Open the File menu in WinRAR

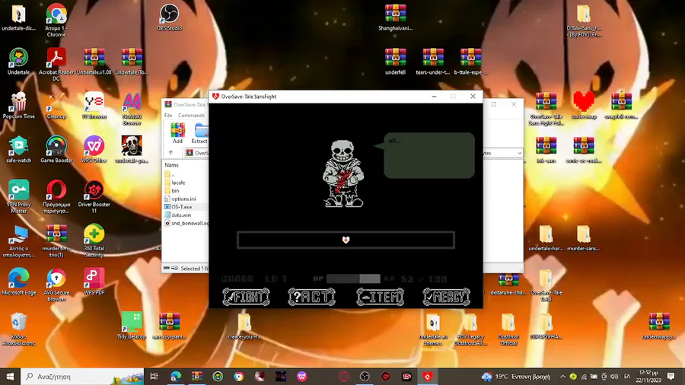168,115
